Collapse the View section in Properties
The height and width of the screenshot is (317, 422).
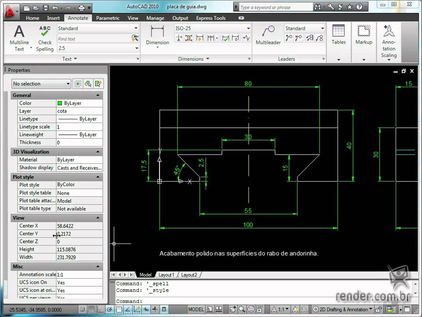tap(98, 217)
